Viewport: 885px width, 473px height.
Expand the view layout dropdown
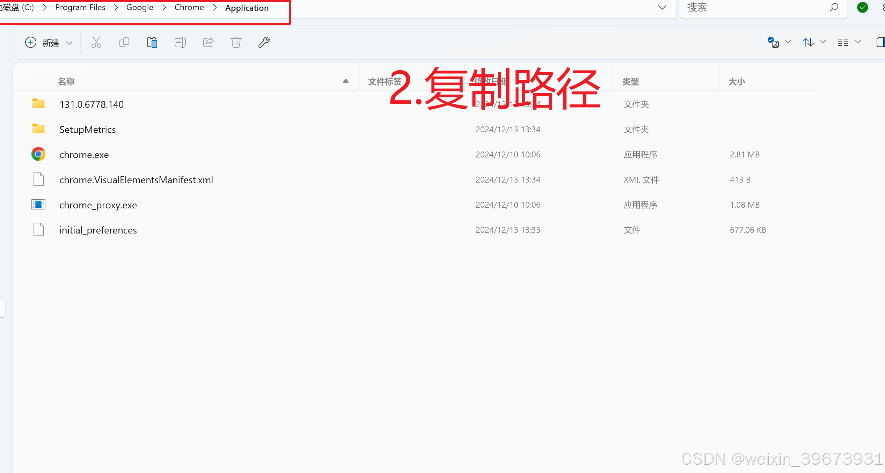coord(857,42)
